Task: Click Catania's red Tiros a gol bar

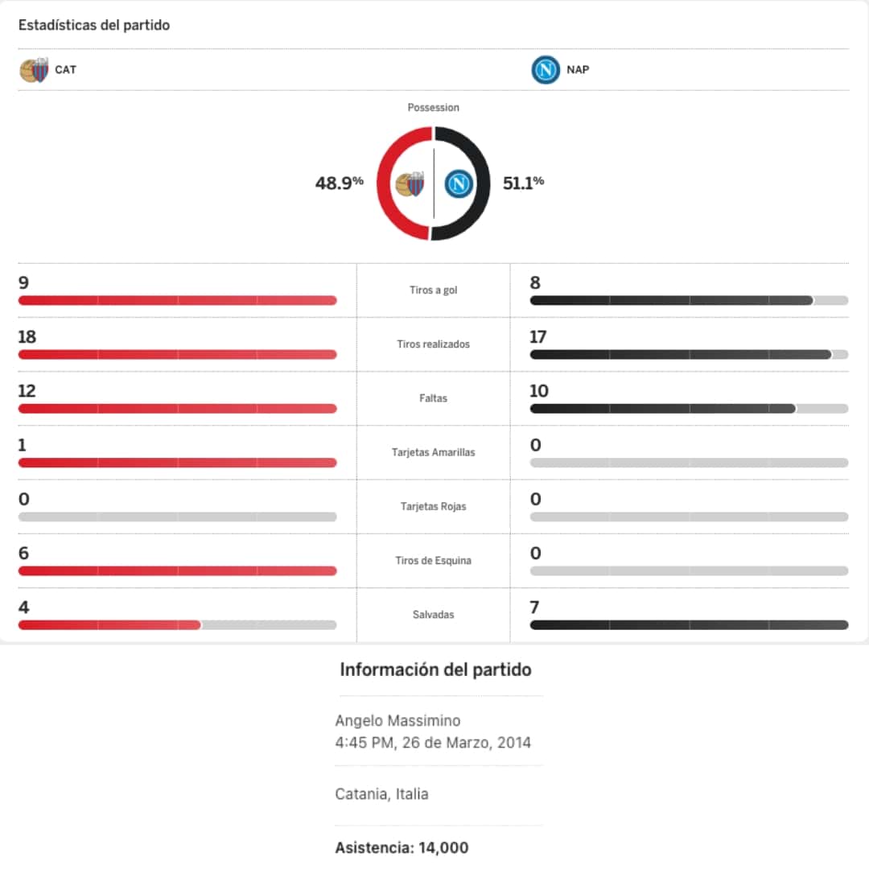Action: click(177, 301)
